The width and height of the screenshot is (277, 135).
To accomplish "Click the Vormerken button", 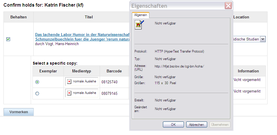I will [19, 112].
